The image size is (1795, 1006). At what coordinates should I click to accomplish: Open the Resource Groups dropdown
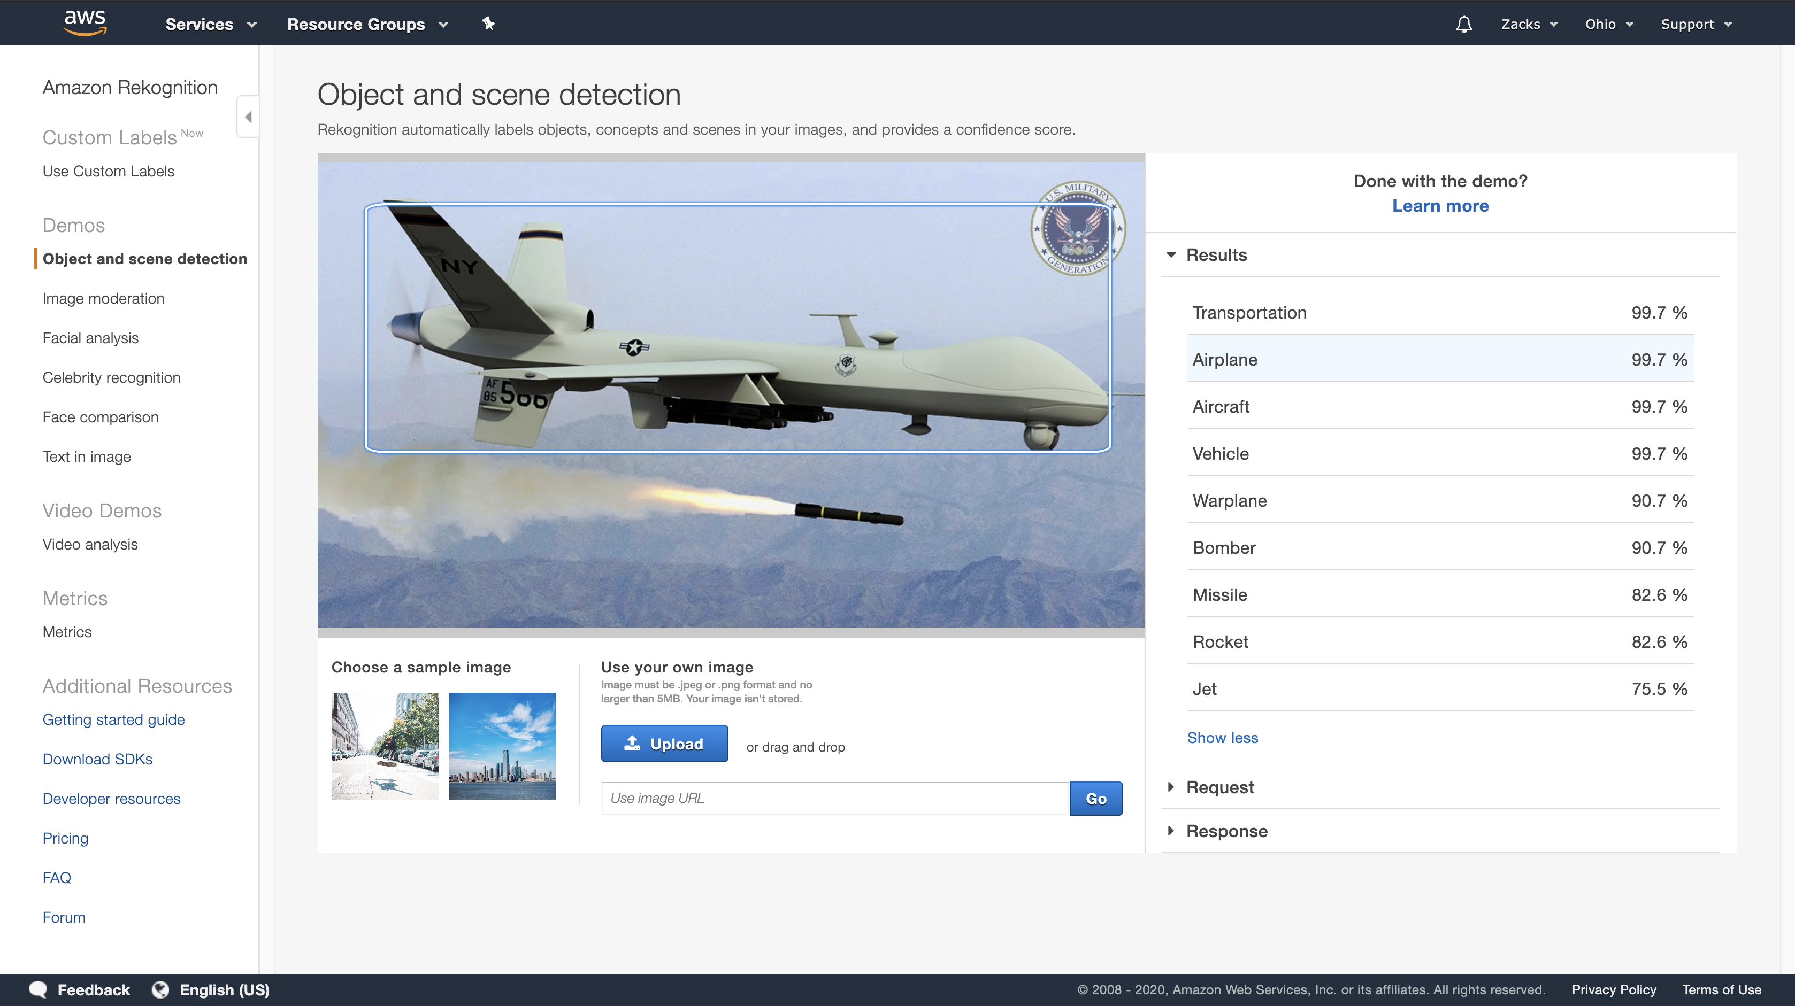(366, 25)
